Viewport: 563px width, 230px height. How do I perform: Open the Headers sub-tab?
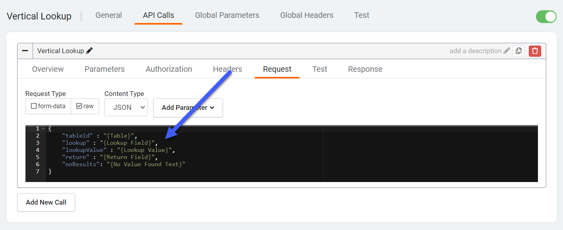[227, 69]
